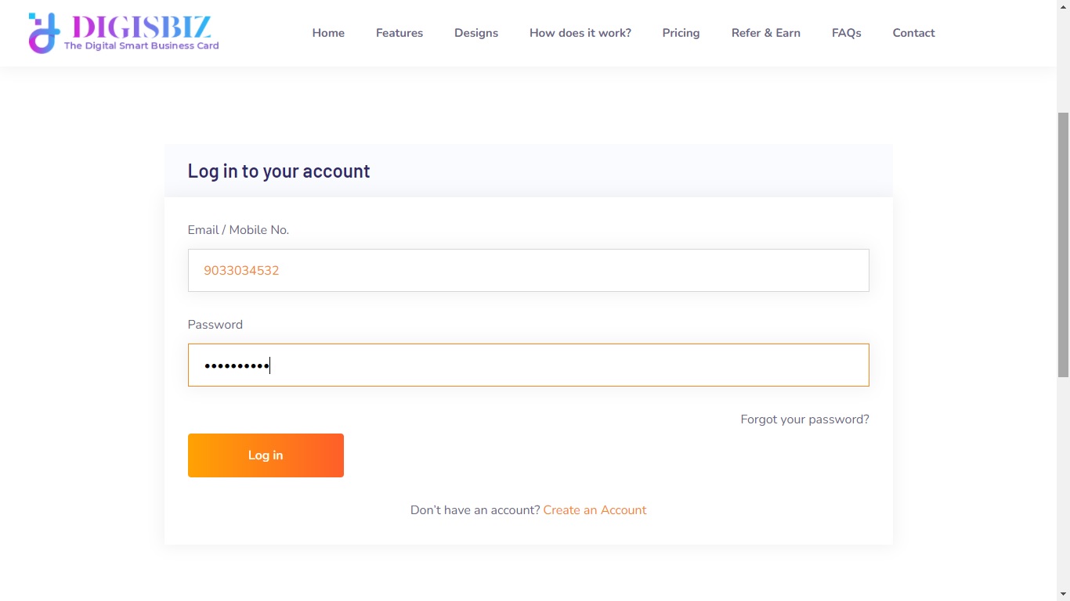Focus the Email / Mobile No. input field
This screenshot has width=1070, height=601.
(x=528, y=271)
